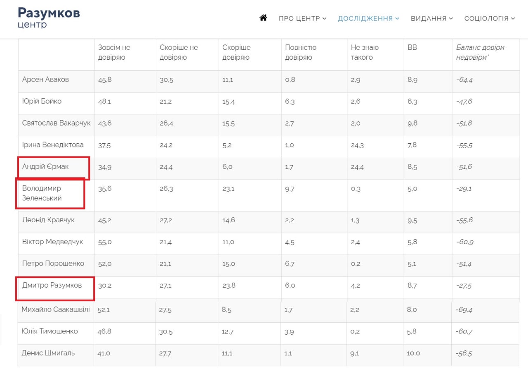
Task: Click Разумков's balance value -27,5
Action: pyautogui.click(x=464, y=286)
